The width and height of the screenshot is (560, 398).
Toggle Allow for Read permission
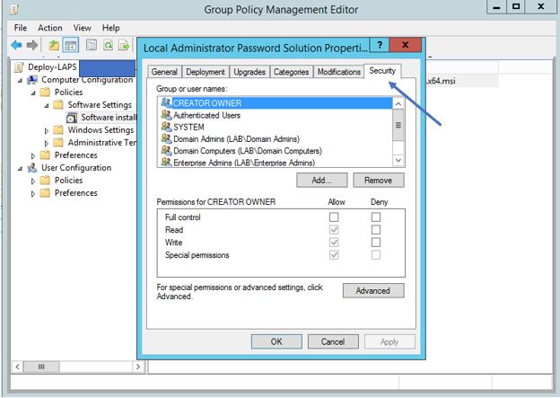[x=334, y=230]
